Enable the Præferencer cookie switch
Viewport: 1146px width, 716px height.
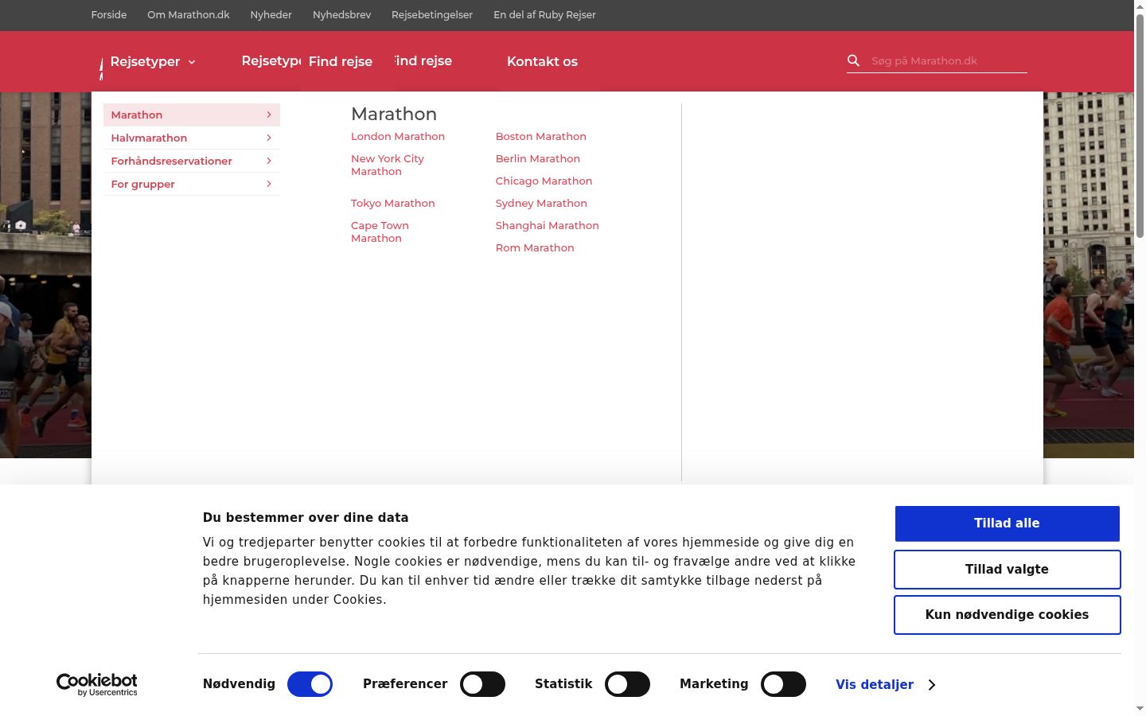(482, 684)
